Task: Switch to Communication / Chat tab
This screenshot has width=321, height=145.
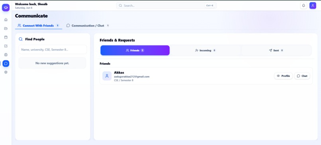Action: (x=88, y=26)
